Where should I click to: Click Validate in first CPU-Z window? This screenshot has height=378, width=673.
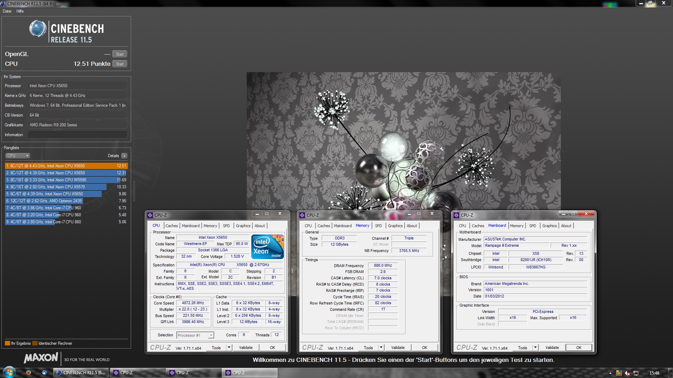click(x=246, y=348)
